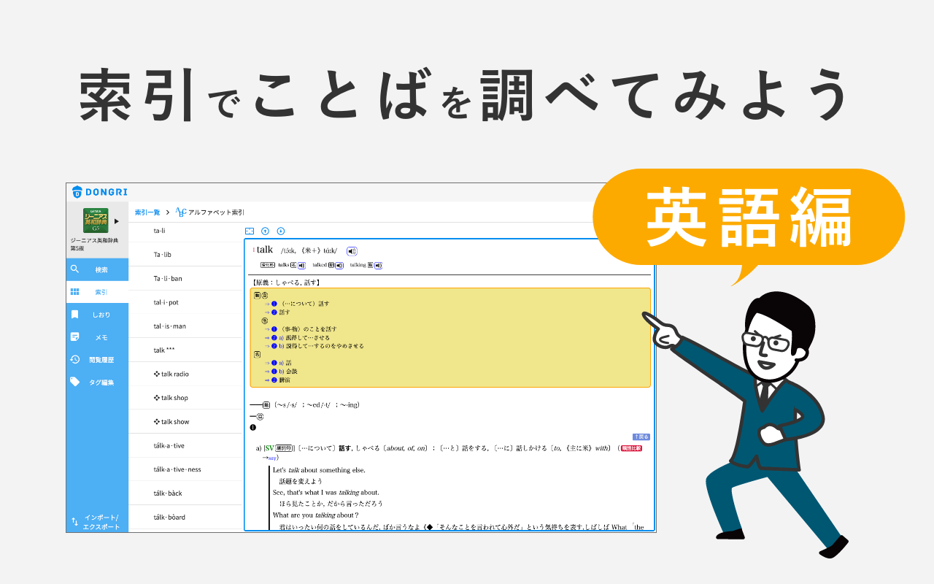Open the red 類語比較 badge

tap(631, 448)
